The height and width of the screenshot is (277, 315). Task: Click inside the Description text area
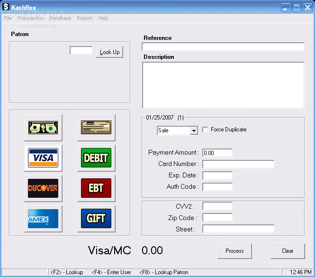click(x=223, y=85)
